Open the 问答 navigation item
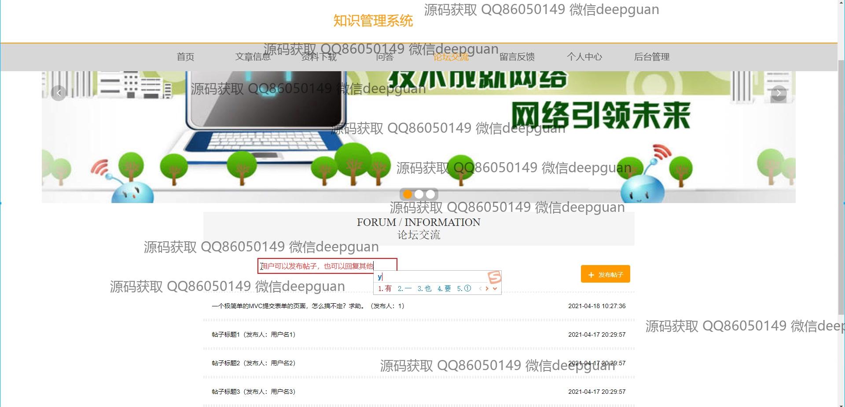Viewport: 845px width, 407px height. coord(385,57)
